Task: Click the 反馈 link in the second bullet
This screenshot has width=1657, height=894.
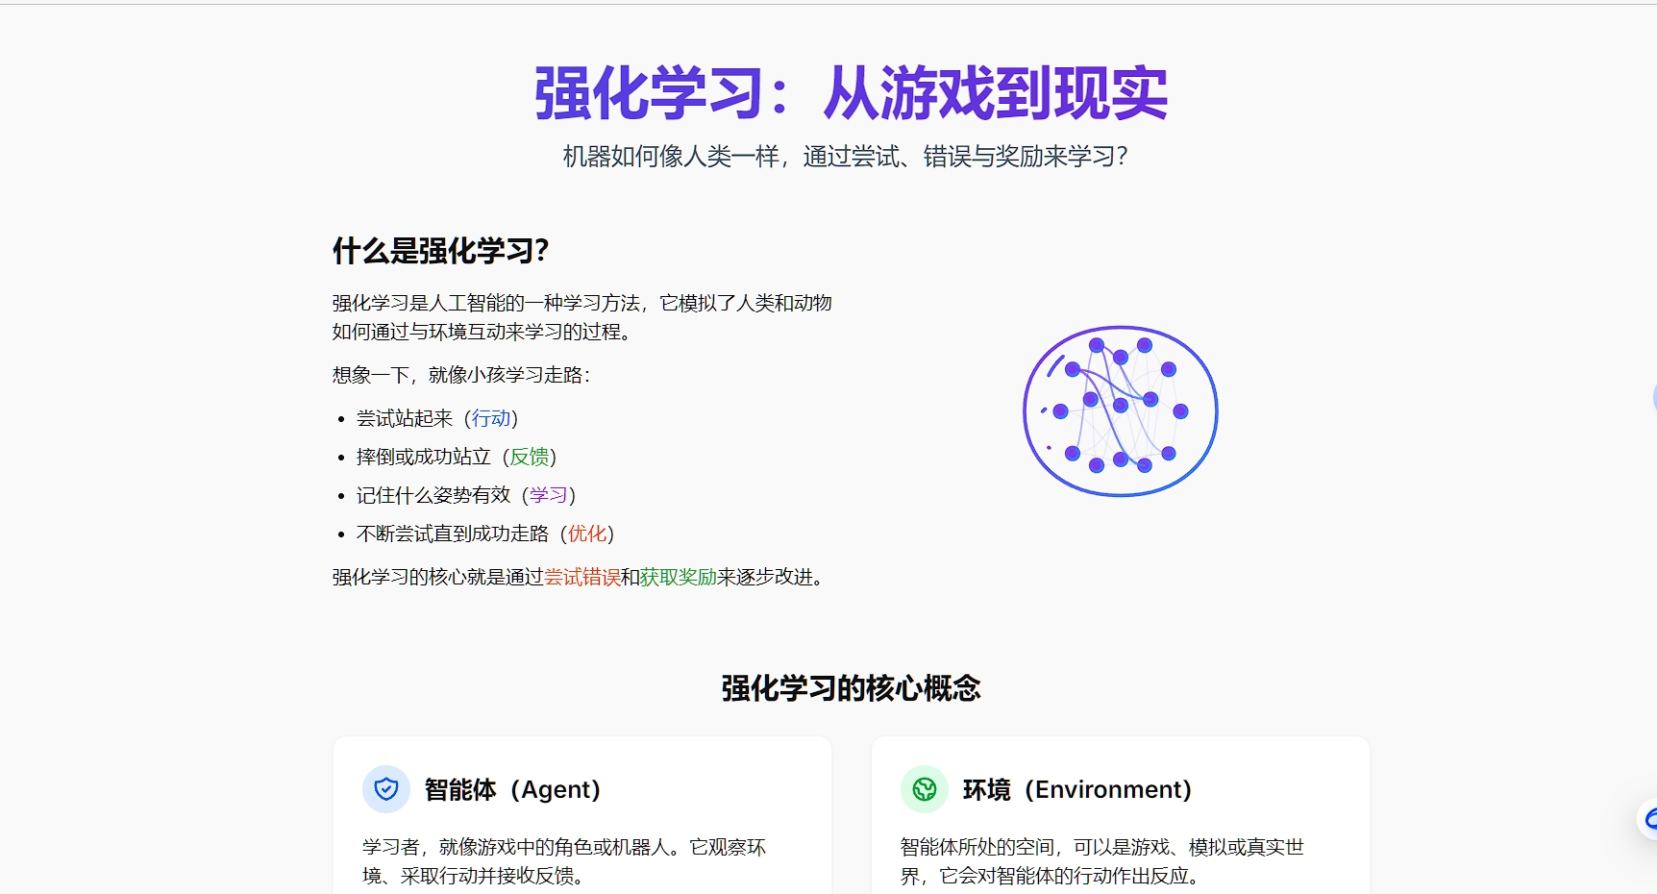Action: tap(531, 457)
